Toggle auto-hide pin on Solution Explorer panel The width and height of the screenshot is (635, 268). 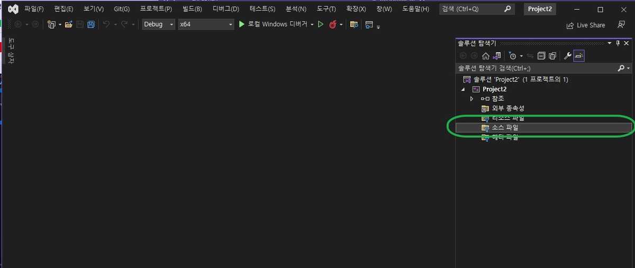[x=618, y=43]
